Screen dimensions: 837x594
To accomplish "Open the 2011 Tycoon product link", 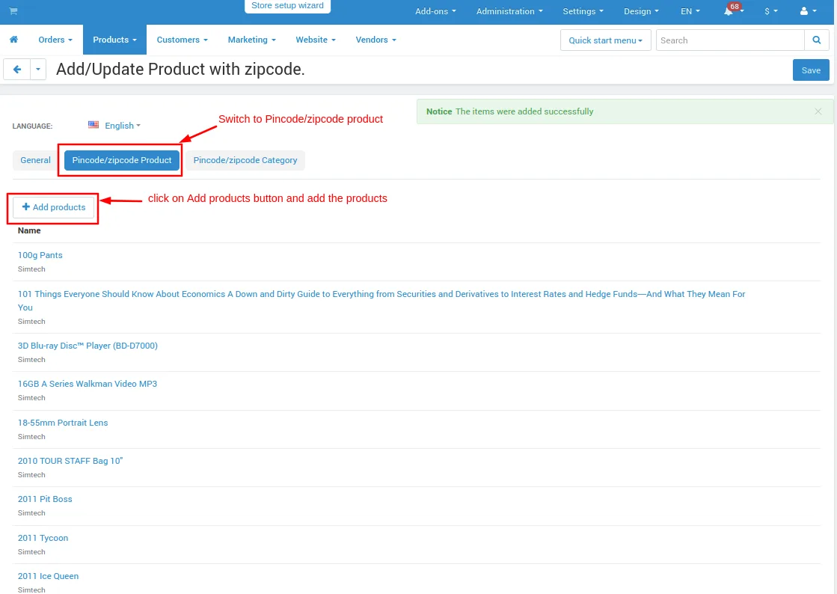I will (43, 538).
